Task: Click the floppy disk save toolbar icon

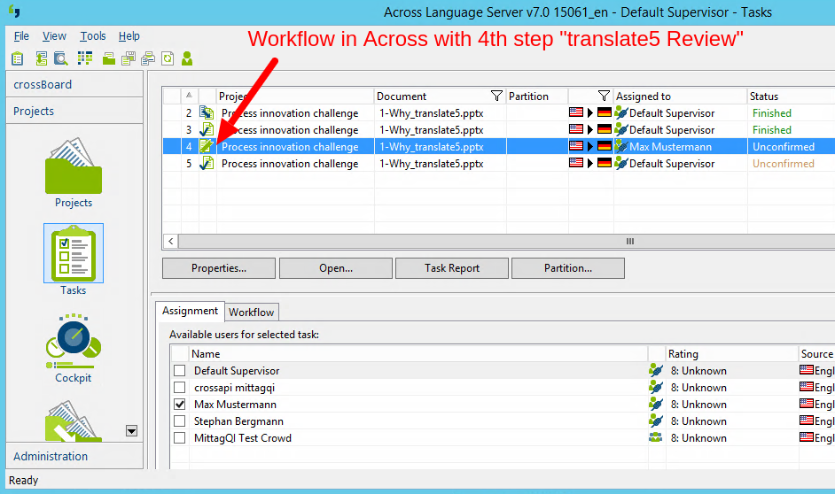Action: (x=129, y=58)
